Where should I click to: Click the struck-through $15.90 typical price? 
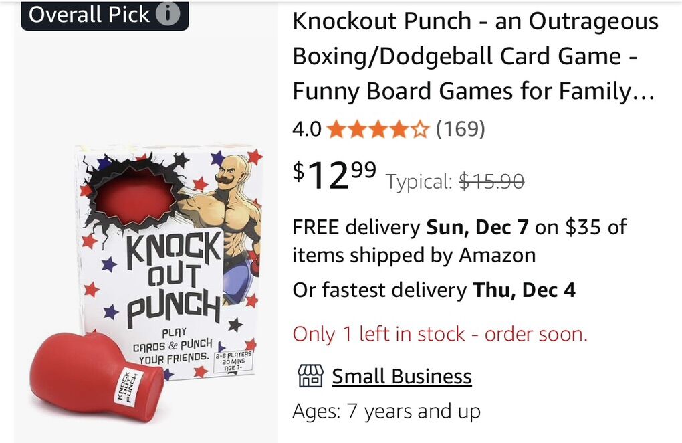[x=491, y=181]
